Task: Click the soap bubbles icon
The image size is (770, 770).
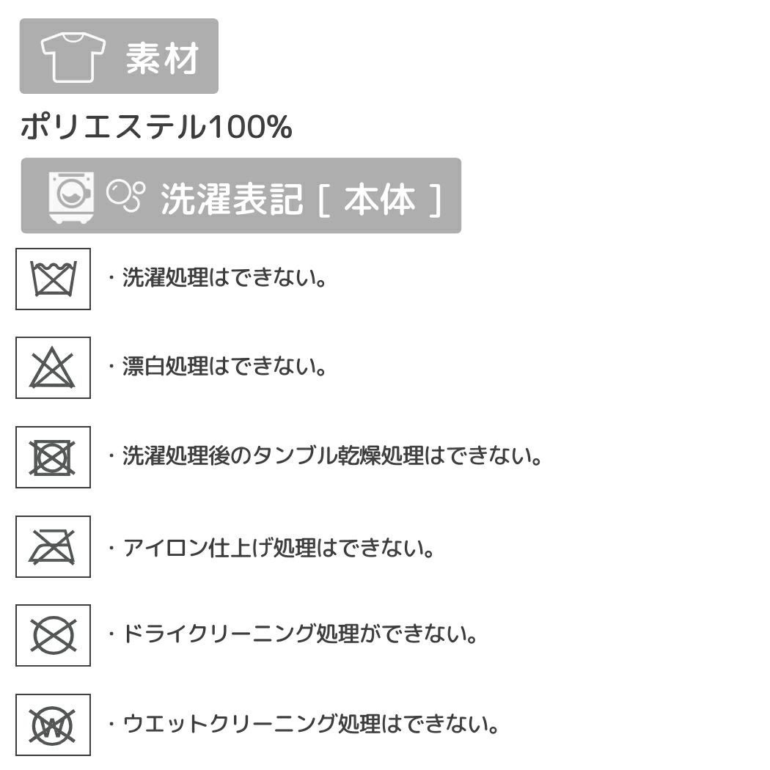Action: [x=125, y=195]
